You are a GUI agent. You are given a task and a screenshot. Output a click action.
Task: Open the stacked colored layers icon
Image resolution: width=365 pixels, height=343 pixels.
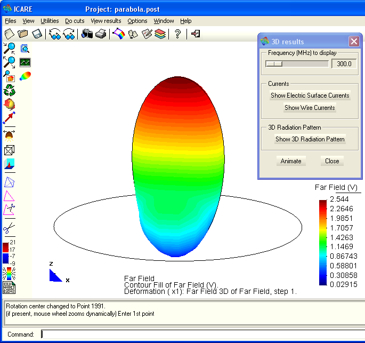coord(160,34)
